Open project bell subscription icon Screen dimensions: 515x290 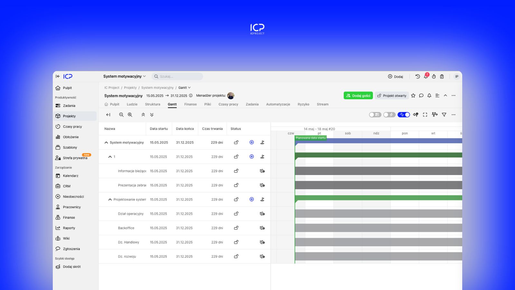click(x=429, y=95)
